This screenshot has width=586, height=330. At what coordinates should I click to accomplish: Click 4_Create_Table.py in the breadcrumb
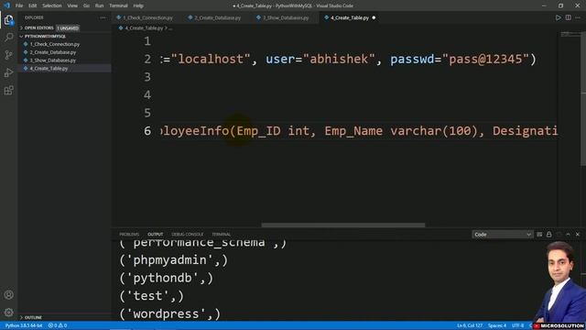point(144,28)
